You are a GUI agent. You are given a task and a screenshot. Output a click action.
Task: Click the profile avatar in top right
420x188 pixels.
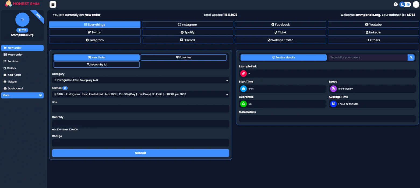click(x=416, y=4)
